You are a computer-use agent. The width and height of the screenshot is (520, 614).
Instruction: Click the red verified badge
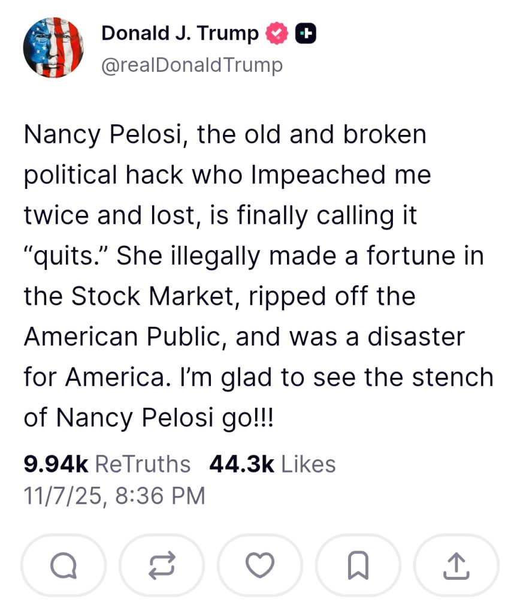[x=276, y=34]
